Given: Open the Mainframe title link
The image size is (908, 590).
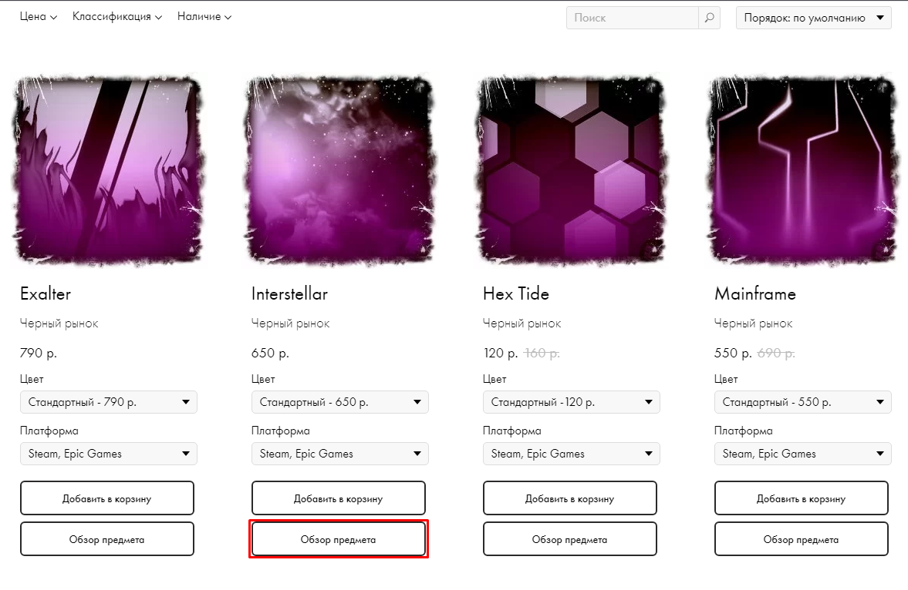Looking at the screenshot, I should pos(755,293).
